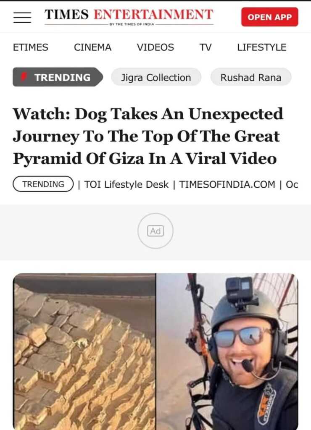The width and height of the screenshot is (311, 430).
Task: Open the pyramid aerial photo
Action: click(84, 351)
